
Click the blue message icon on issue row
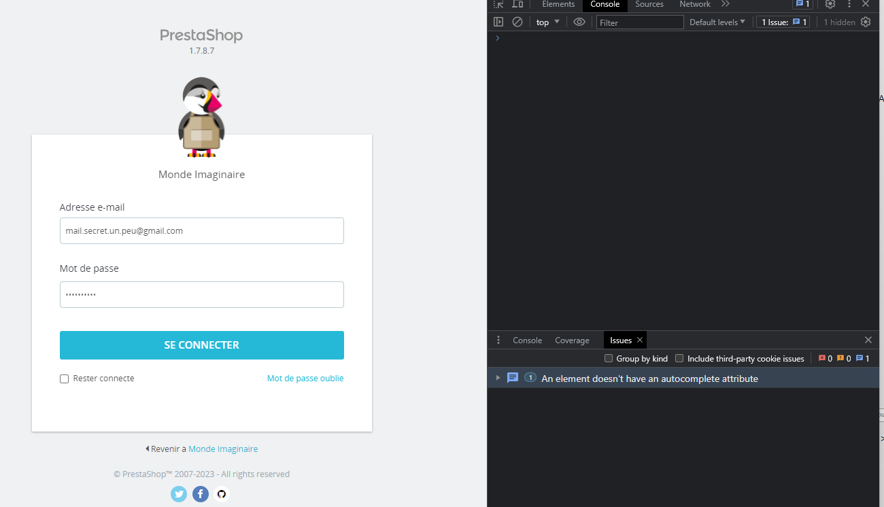[513, 378]
